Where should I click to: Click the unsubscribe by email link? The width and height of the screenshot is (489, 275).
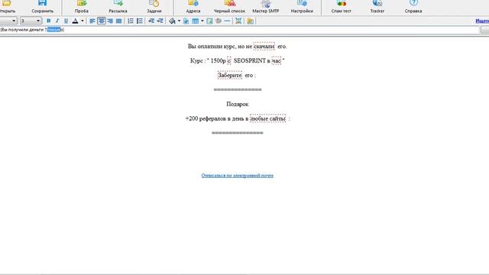point(238,176)
